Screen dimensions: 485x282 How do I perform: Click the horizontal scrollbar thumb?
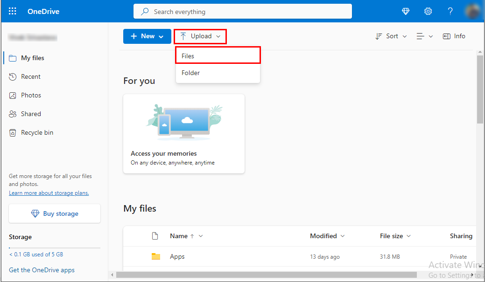pos(267,275)
